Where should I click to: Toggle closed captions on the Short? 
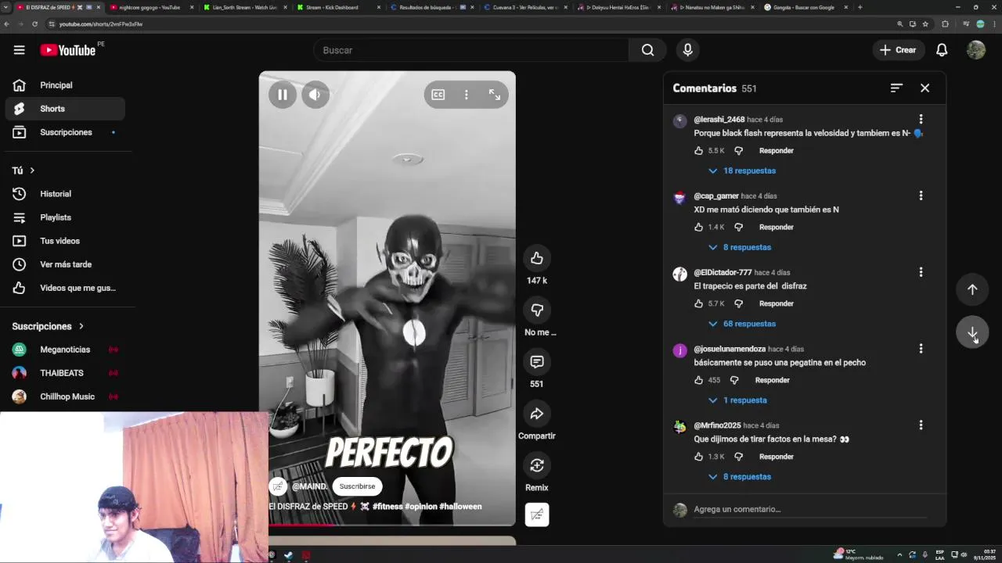point(438,95)
